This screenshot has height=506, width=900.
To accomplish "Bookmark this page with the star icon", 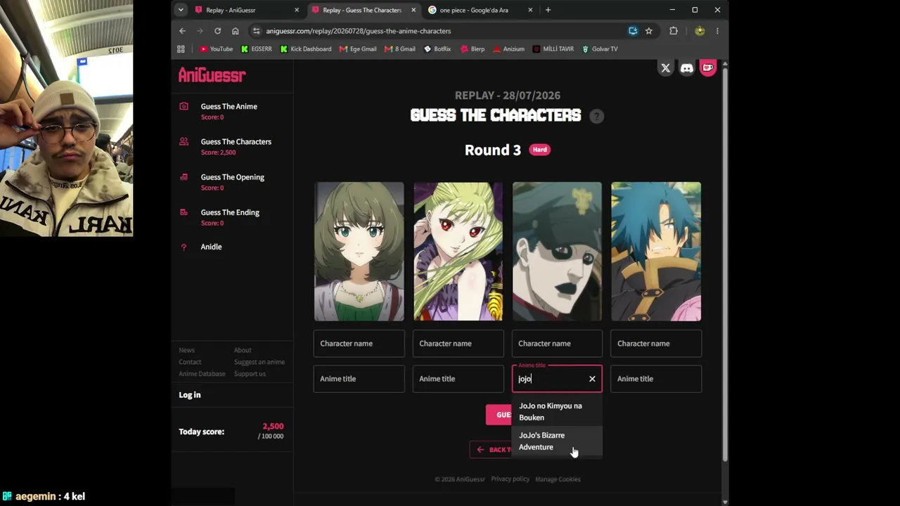I will (x=649, y=31).
